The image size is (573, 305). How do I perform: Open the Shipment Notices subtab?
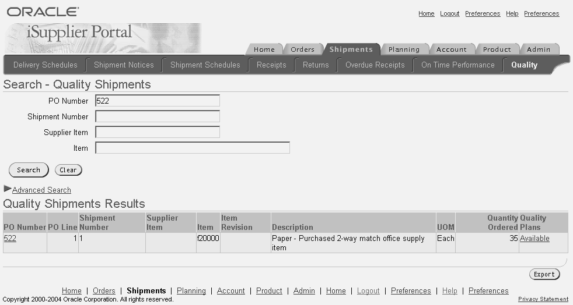coord(124,65)
